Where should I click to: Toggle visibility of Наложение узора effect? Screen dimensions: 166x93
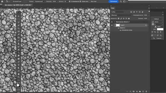[120, 30]
